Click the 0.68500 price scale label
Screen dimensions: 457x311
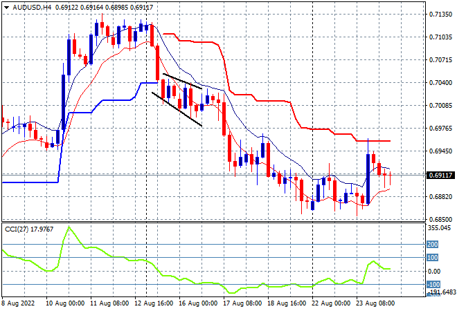(x=440, y=219)
